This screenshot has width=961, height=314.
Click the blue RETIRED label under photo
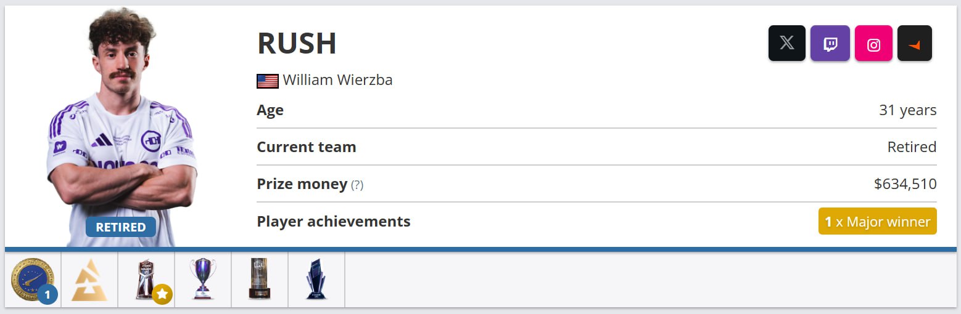121,227
